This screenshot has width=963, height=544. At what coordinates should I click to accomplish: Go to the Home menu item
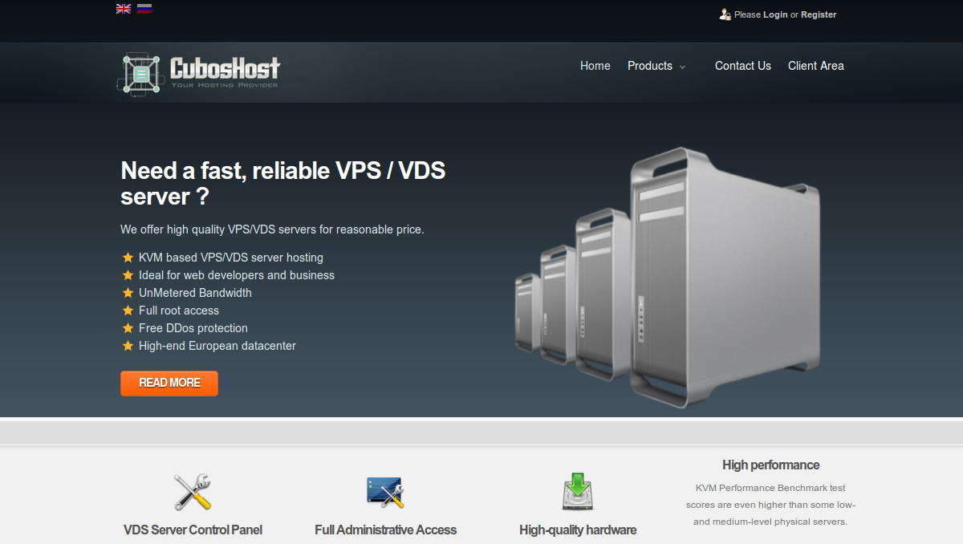click(595, 66)
